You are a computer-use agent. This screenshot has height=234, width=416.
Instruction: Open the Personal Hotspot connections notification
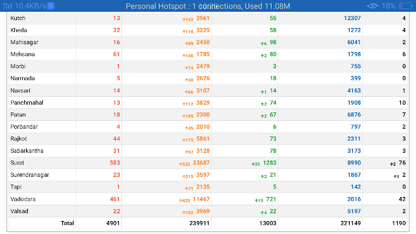point(208,6)
